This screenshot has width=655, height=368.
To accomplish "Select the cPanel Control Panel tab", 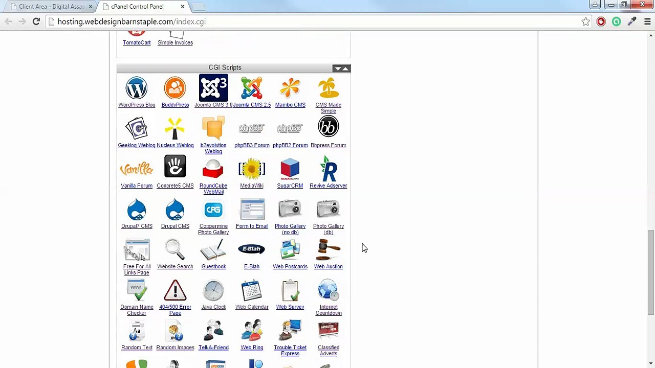I will pos(137,7).
